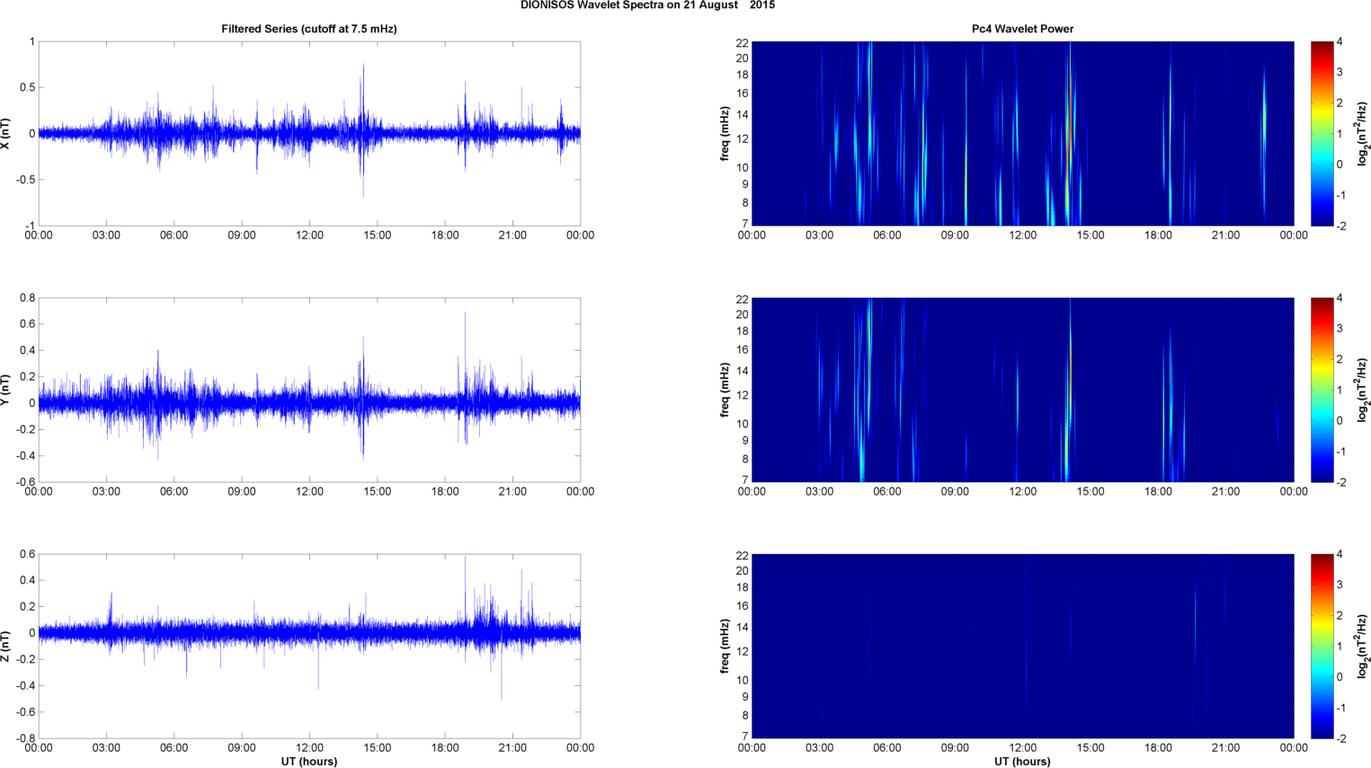Click freq (mHz) label of top spectrogram

[725, 133]
